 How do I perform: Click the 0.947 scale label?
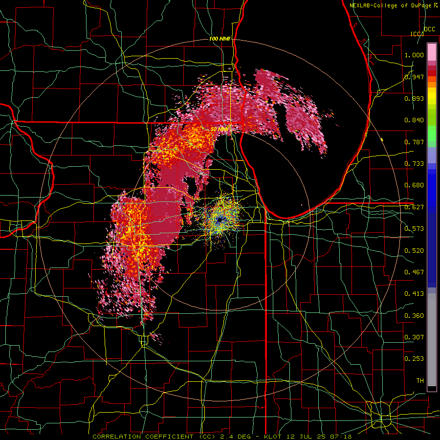click(414, 77)
